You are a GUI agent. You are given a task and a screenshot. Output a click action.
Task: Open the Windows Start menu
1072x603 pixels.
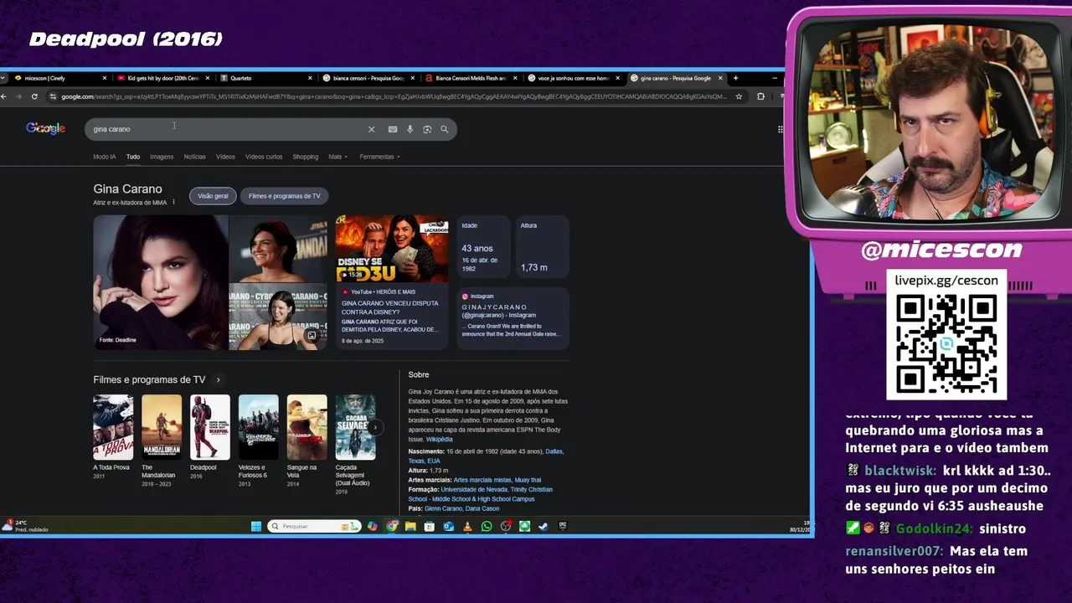(256, 526)
